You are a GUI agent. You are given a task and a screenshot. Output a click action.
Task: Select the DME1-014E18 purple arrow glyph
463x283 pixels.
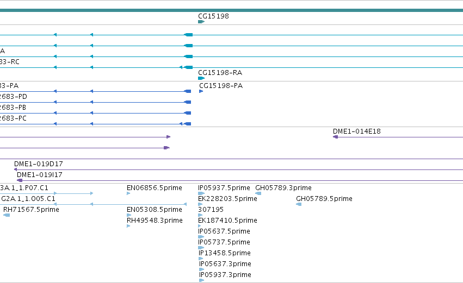(x=336, y=137)
